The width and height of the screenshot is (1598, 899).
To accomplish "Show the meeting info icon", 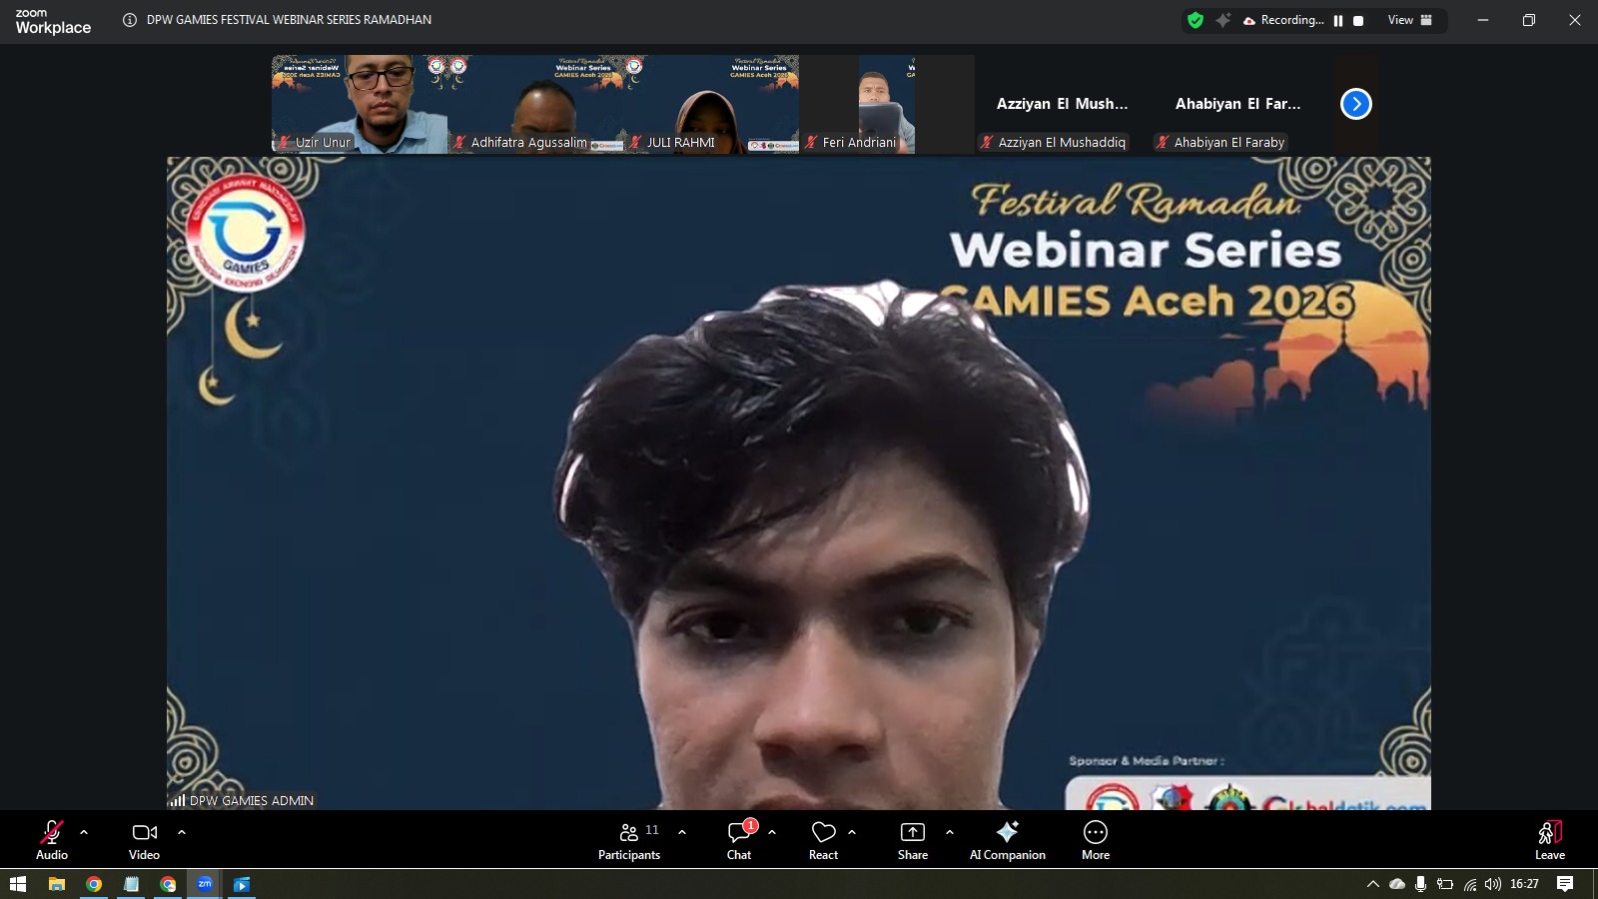I will point(130,20).
